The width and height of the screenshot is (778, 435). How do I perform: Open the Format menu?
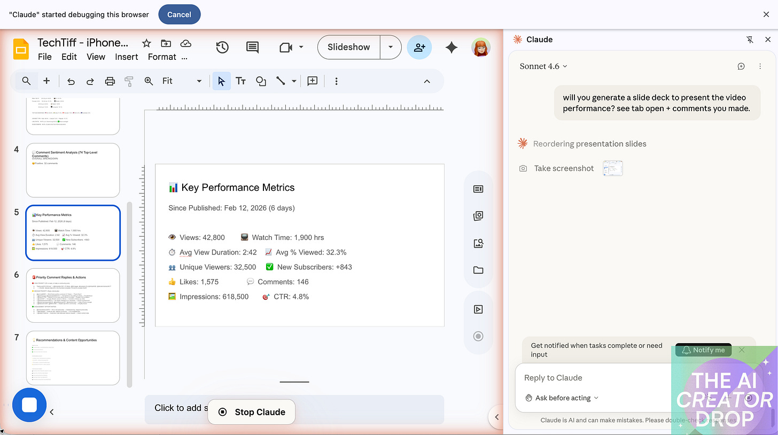point(161,57)
